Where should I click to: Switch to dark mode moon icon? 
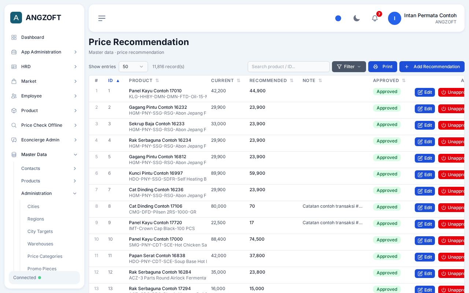pos(357,18)
